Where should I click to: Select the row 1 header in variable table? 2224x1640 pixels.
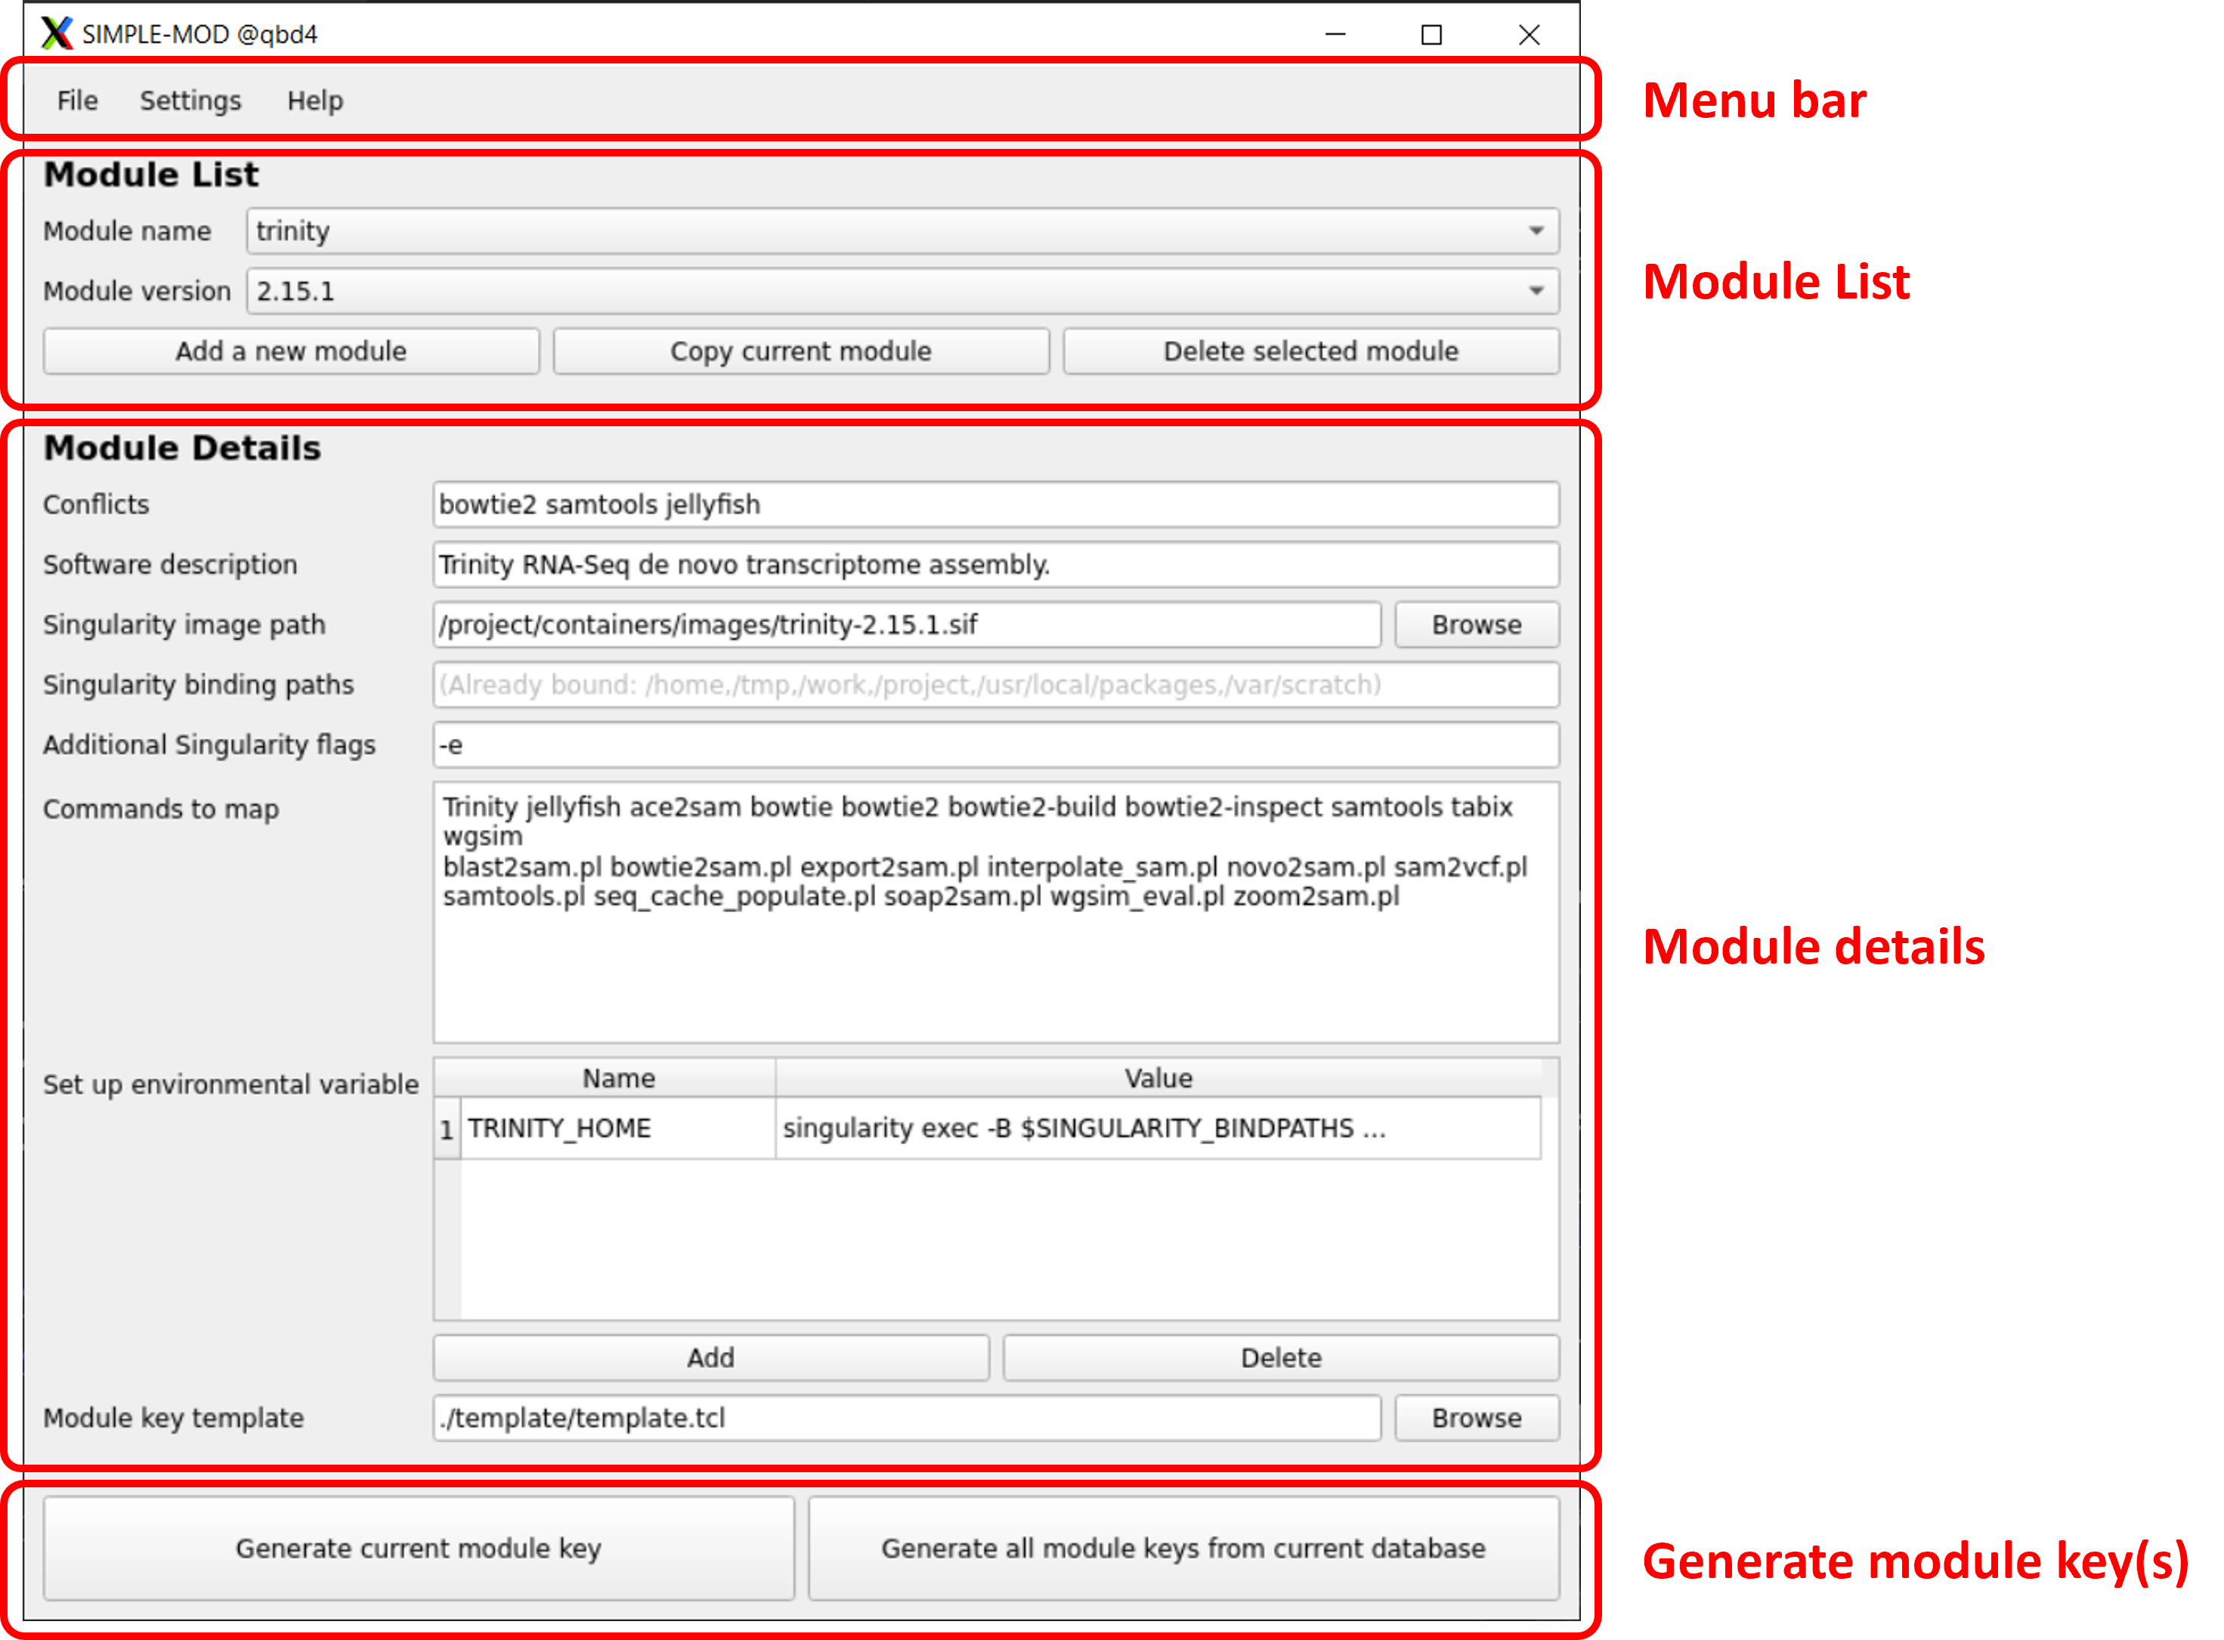point(447,1130)
